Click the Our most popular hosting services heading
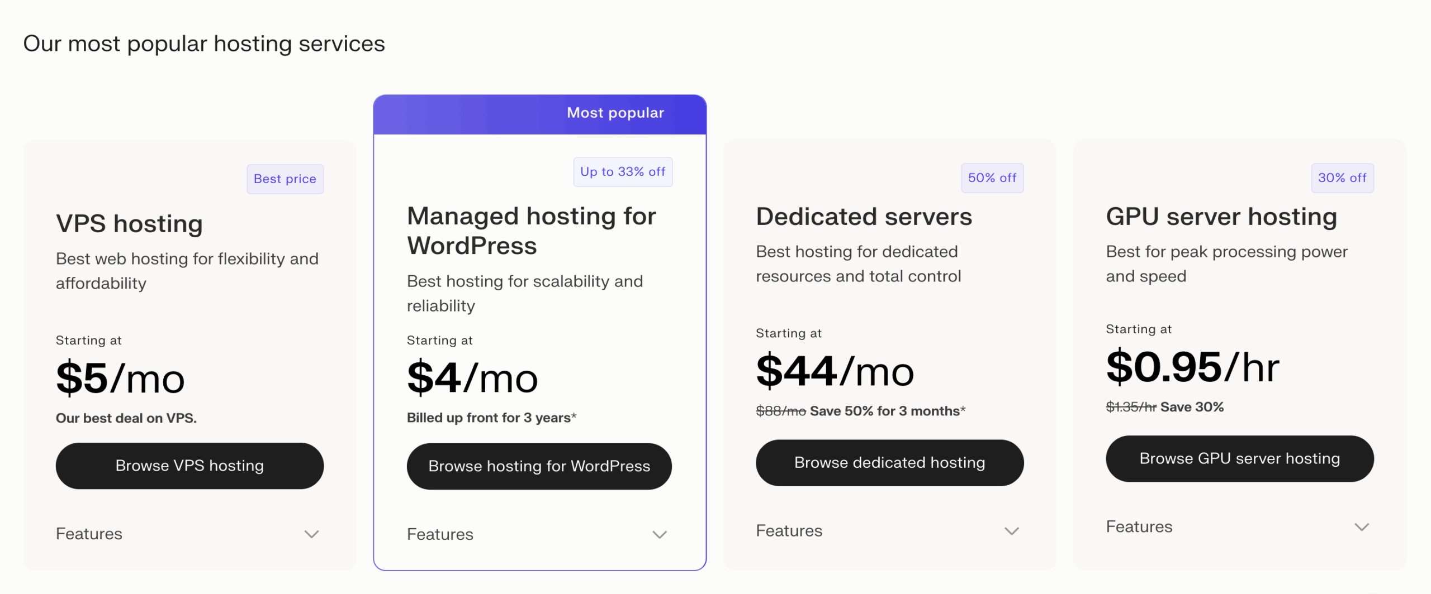1431x594 pixels. point(204,44)
